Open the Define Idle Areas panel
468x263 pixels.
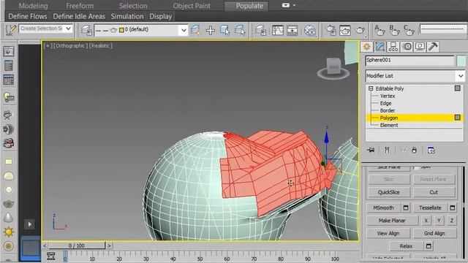click(79, 16)
